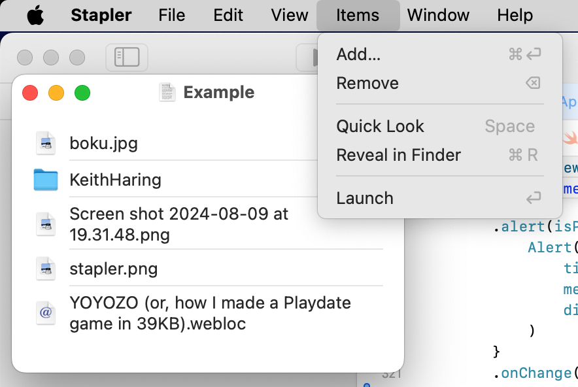The image size is (578, 387).
Task: Choose Quick Look menu entry
Action: (380, 126)
